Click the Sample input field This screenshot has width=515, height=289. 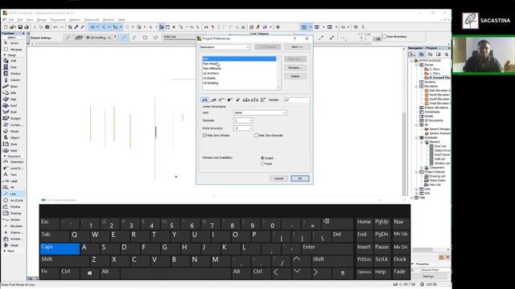296,100
